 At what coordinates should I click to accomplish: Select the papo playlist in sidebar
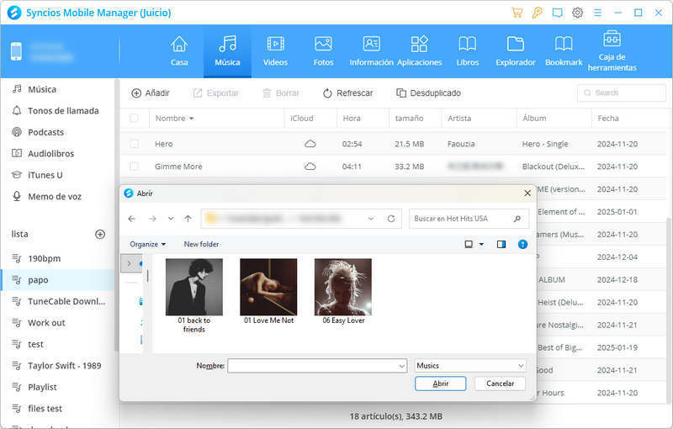point(38,279)
